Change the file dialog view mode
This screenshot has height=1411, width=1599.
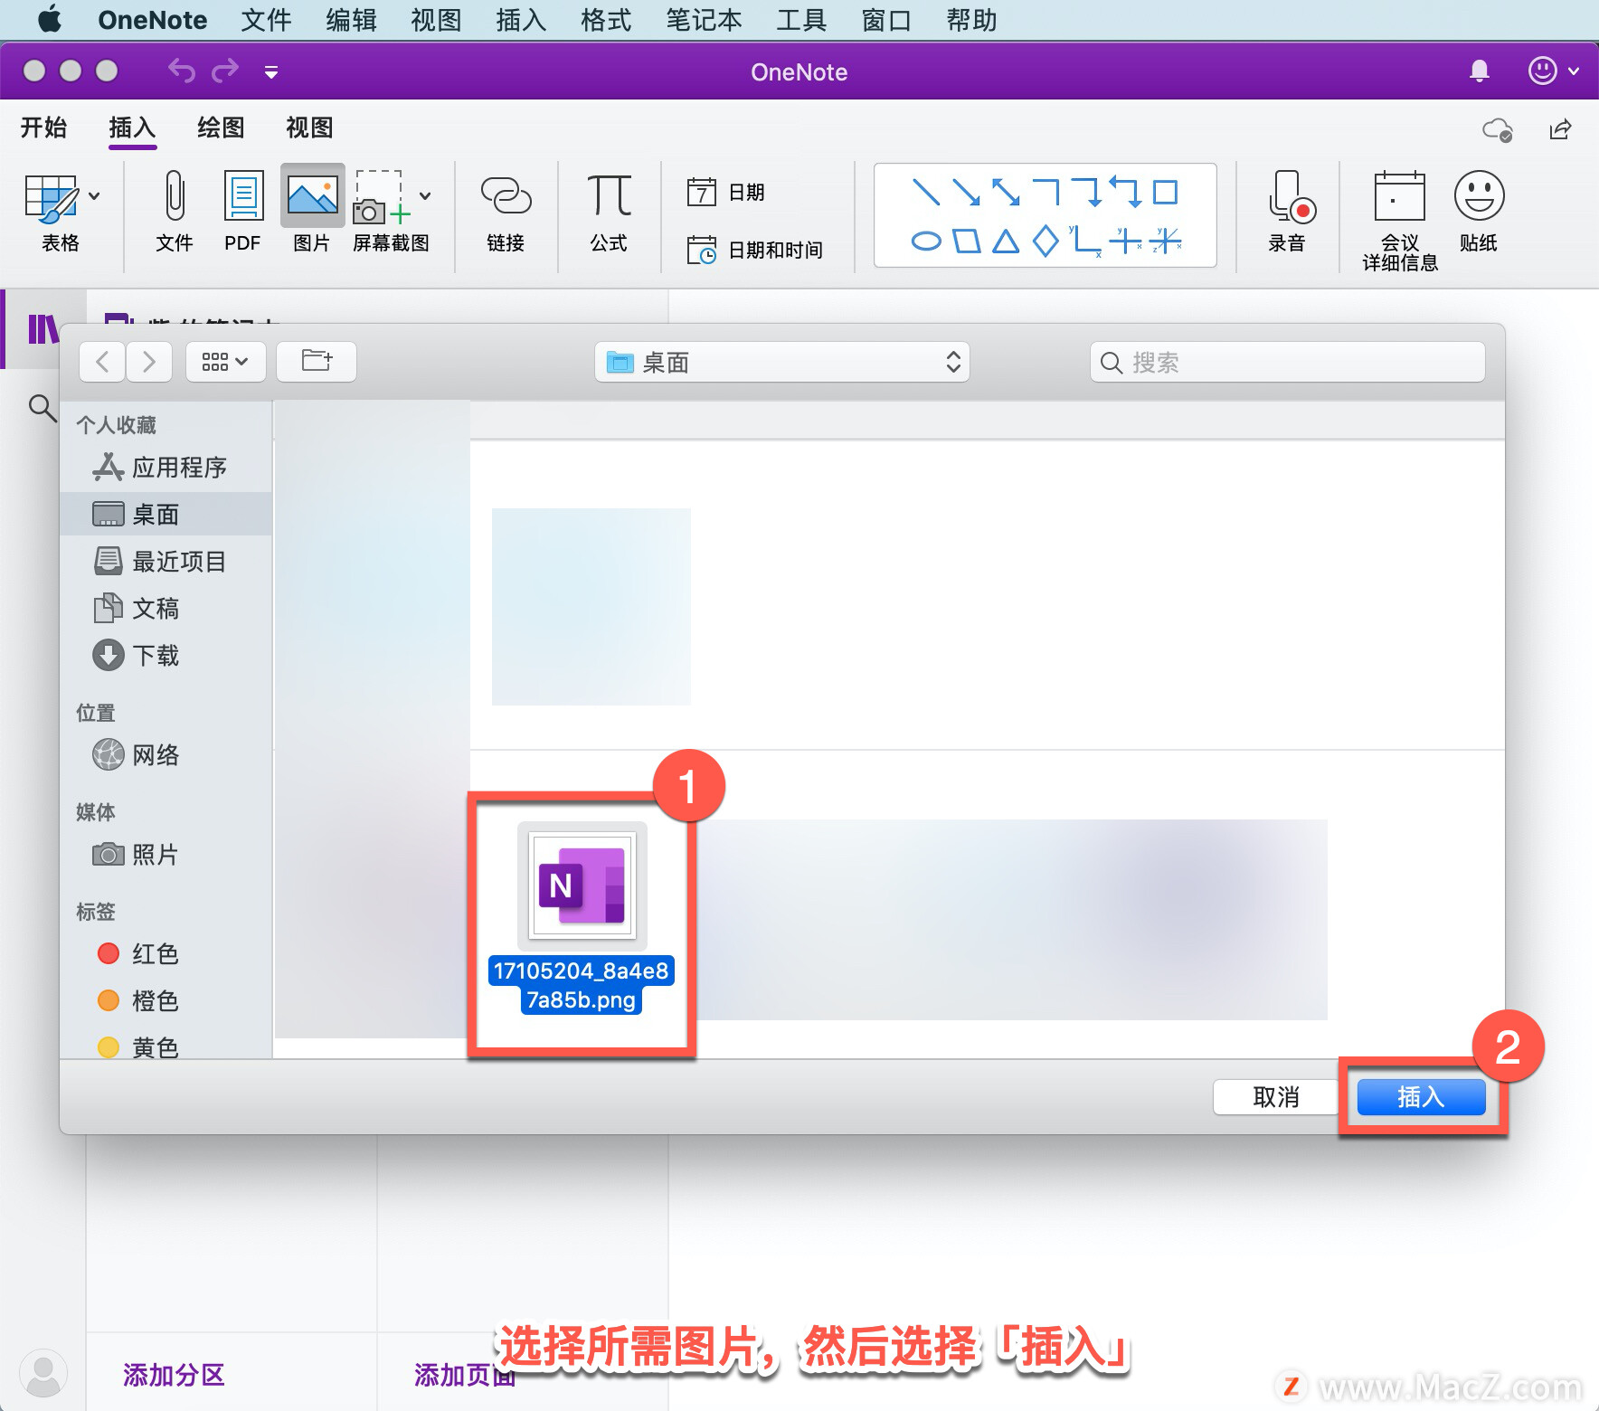point(225,362)
